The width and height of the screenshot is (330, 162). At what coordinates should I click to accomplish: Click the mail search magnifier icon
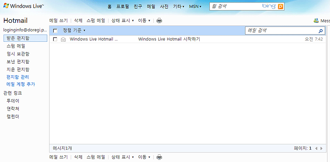[x=321, y=31]
